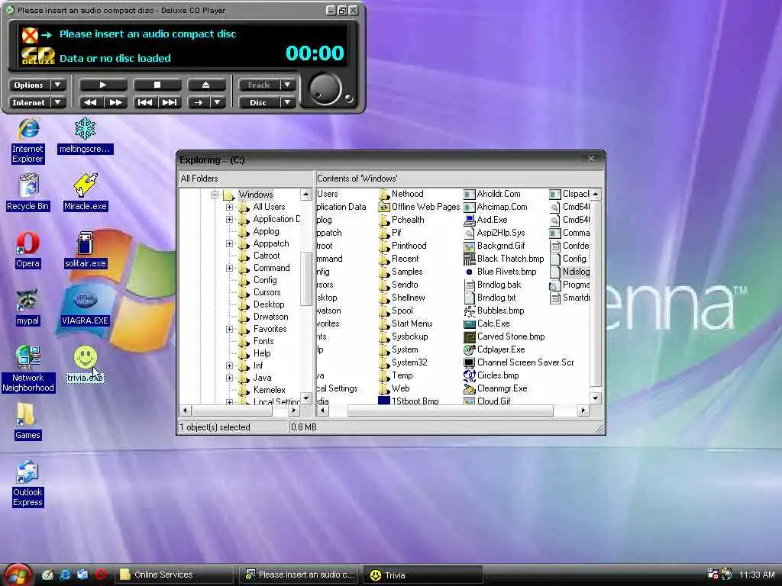Select Cdplayer.Exe in the contents list
The width and height of the screenshot is (782, 586).
pos(495,349)
